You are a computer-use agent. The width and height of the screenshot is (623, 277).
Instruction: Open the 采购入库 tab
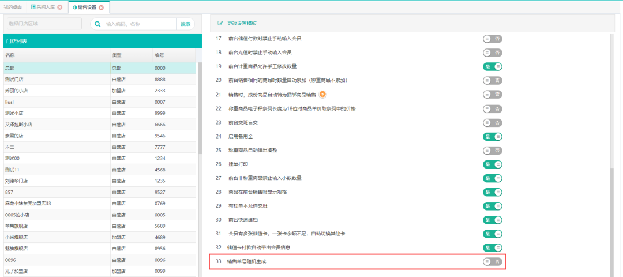(46, 8)
